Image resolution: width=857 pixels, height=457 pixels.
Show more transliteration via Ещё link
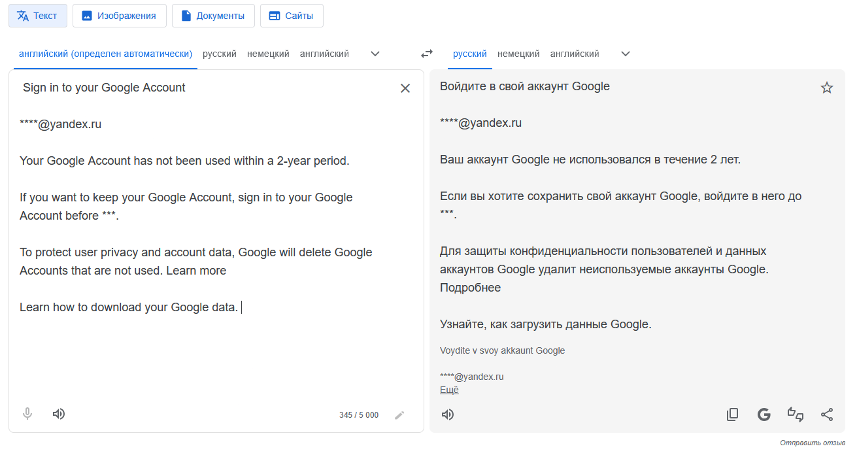click(x=449, y=390)
